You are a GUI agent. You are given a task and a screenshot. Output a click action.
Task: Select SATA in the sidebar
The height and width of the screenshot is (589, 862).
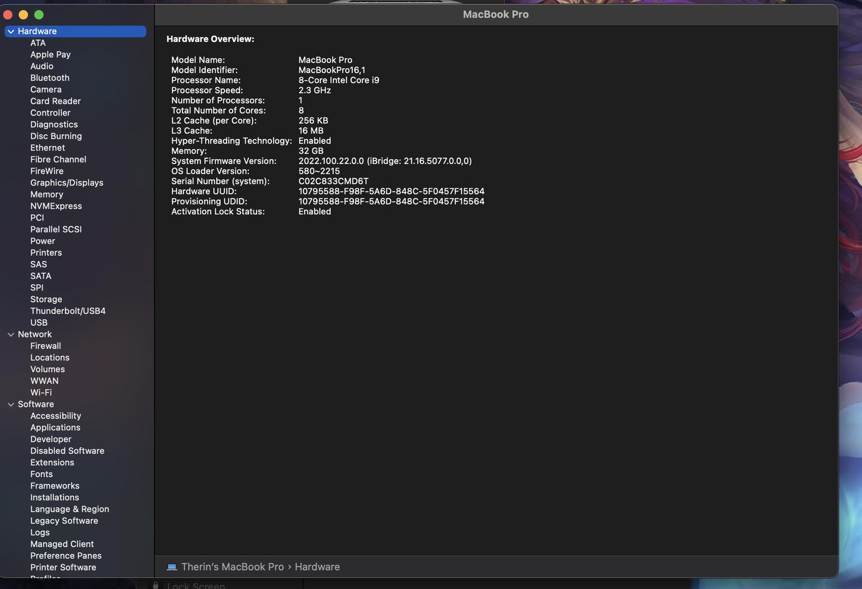pos(40,276)
